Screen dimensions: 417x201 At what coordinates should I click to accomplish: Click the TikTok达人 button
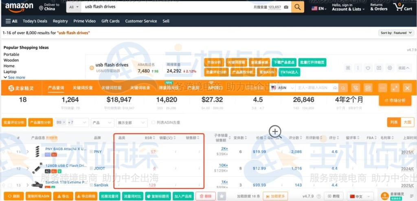point(289,72)
